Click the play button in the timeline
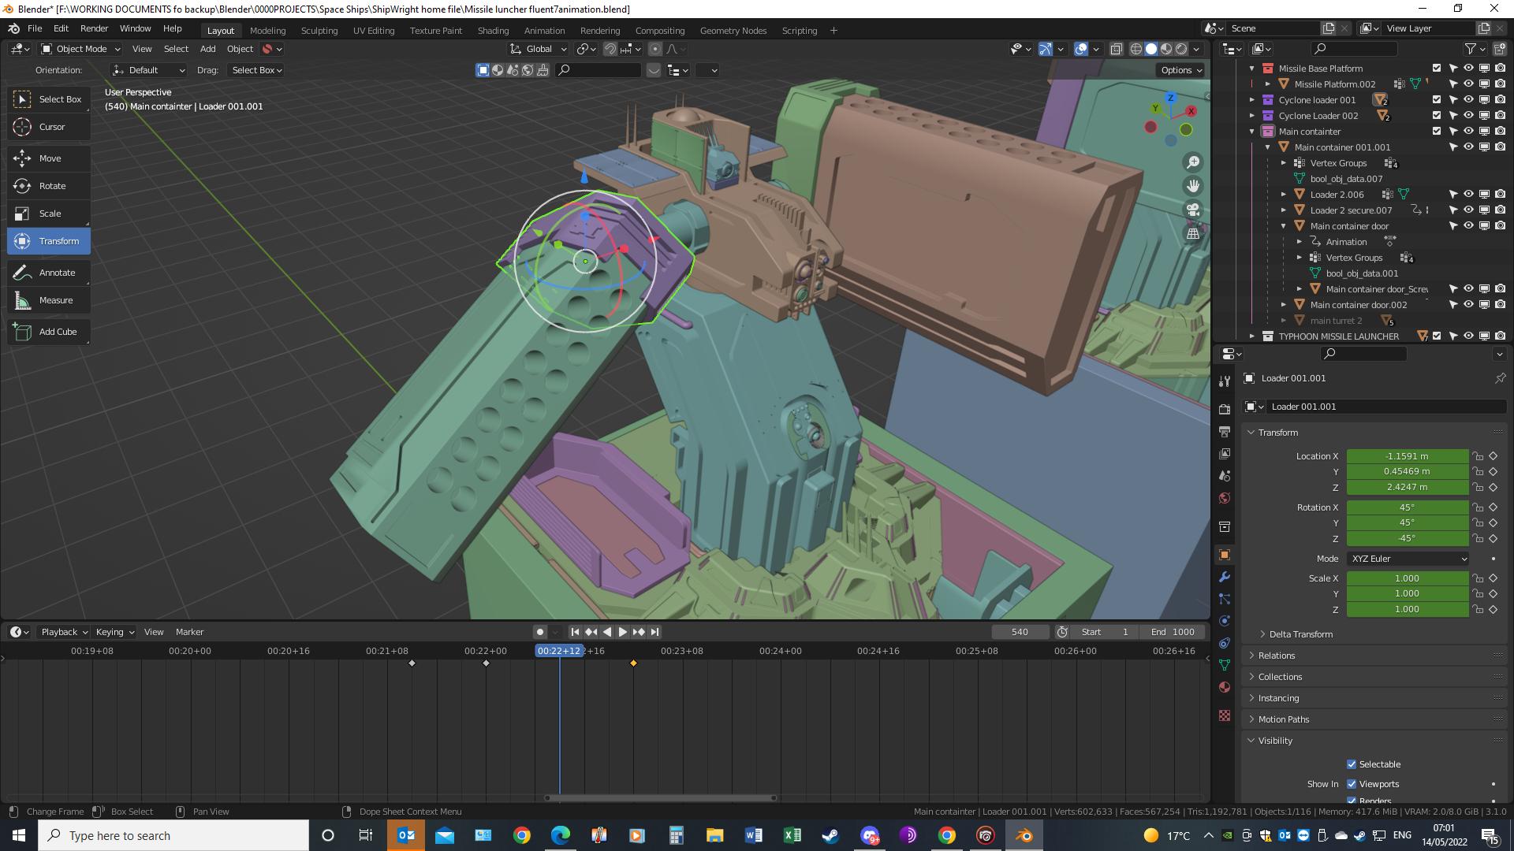Image resolution: width=1514 pixels, height=851 pixels. tap(621, 630)
